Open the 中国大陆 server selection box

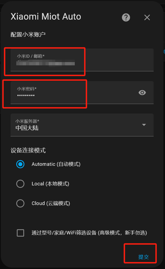(82, 125)
